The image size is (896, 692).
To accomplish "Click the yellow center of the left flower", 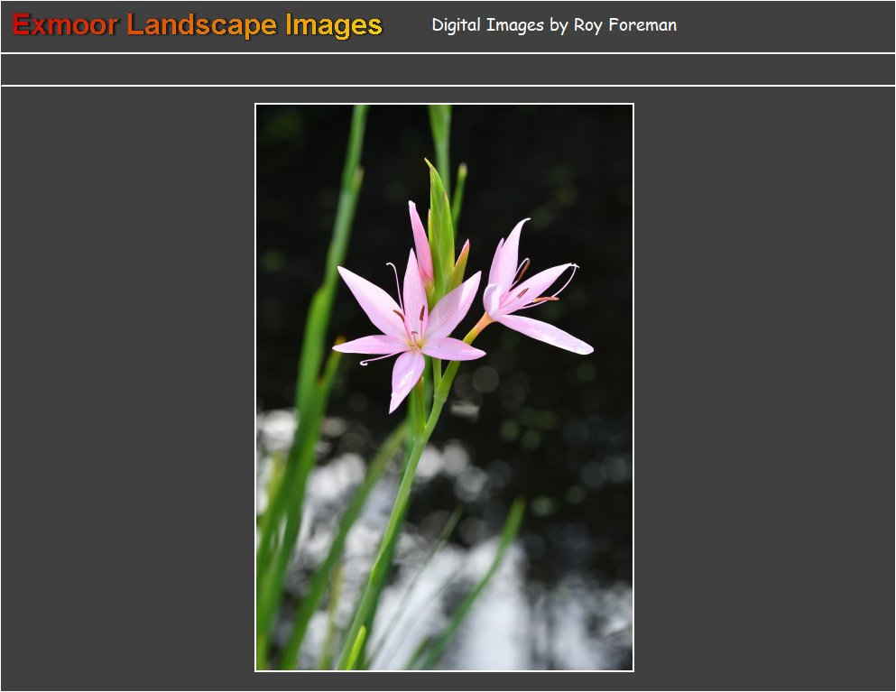I will (x=414, y=341).
